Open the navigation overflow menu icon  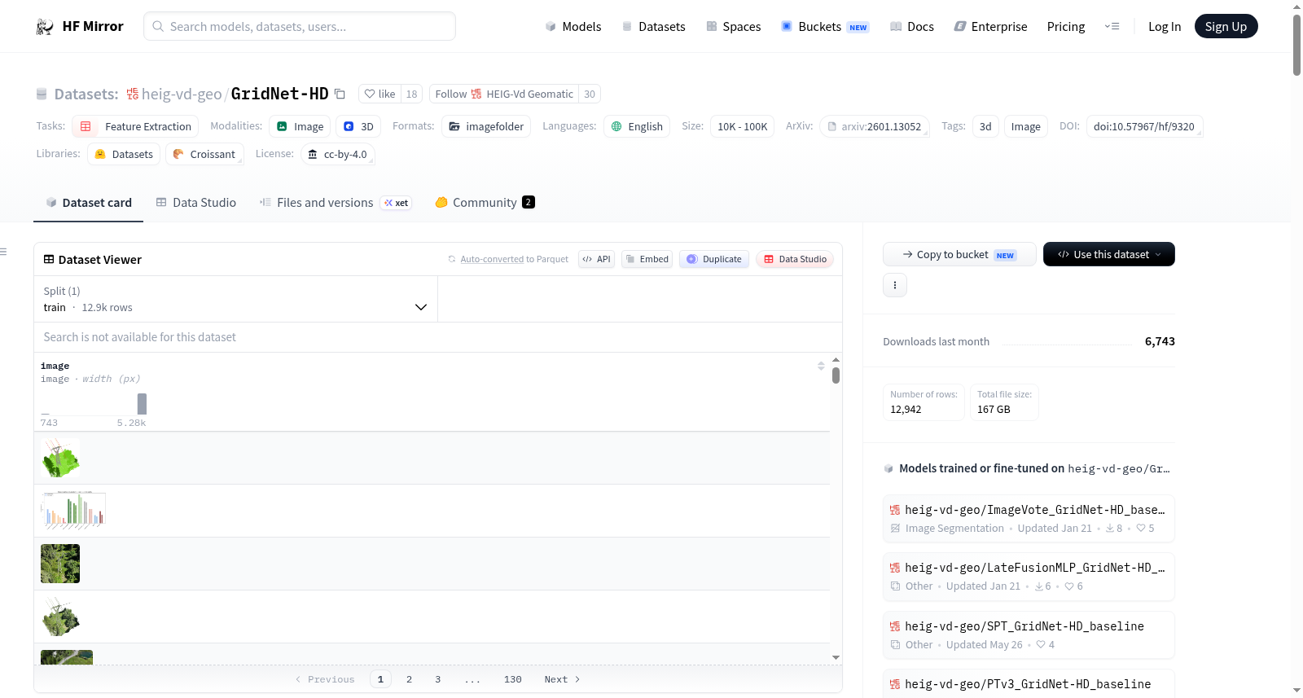[x=1112, y=27]
